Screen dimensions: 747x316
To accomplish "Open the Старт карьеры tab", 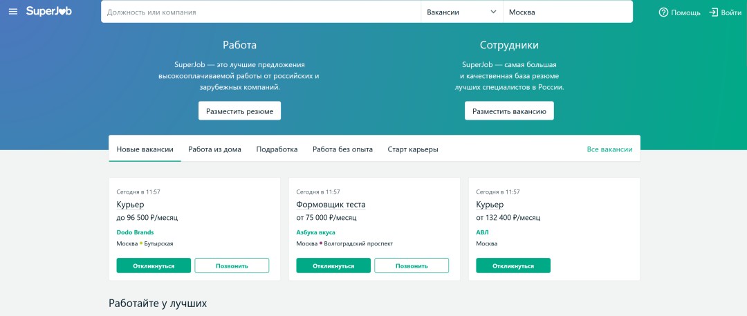I will click(413, 149).
